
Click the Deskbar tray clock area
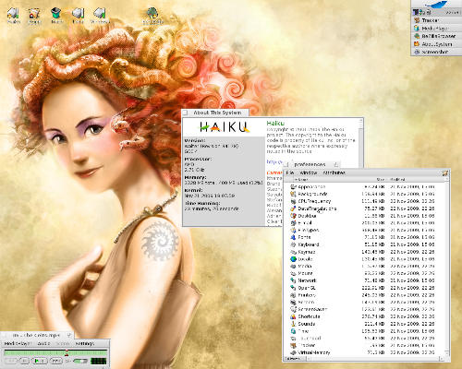[x=453, y=12]
